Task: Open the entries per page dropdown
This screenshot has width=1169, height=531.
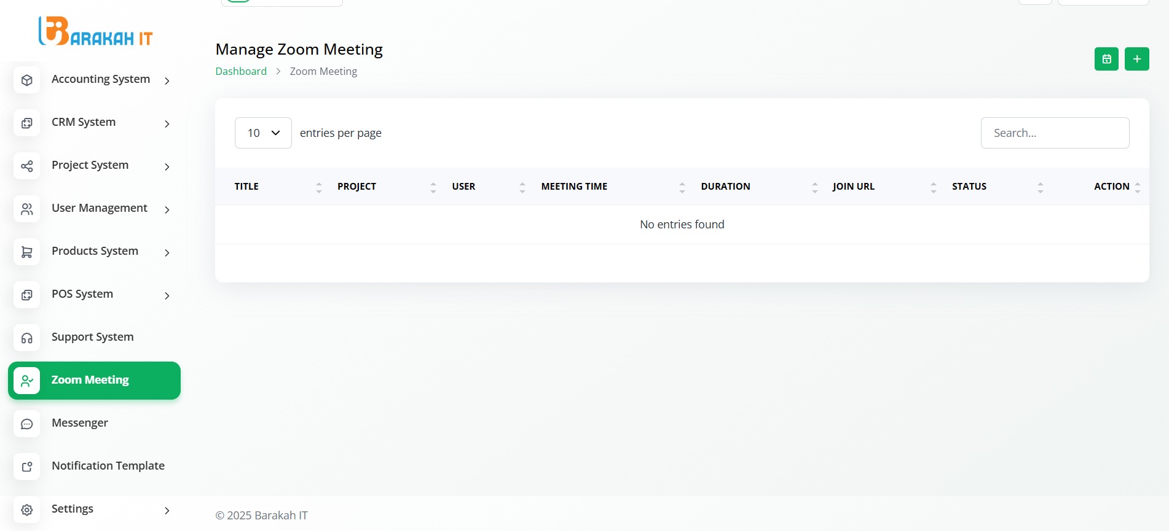Action: tap(263, 133)
